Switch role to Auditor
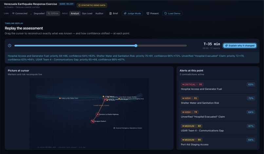The image size is (264, 154). pyautogui.click(x=99, y=13)
